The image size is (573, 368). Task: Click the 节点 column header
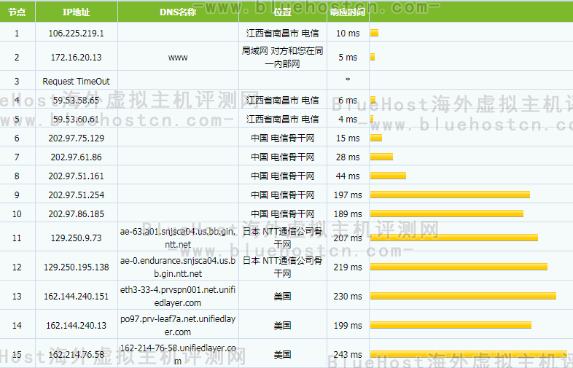[x=17, y=12]
